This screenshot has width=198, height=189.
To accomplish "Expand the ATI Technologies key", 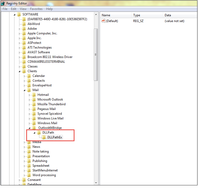I will coord(19,48).
